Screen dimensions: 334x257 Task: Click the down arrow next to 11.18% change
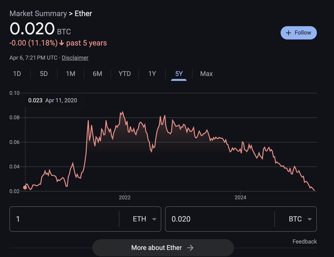[62, 43]
